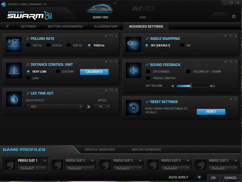Choose Very Low distance control

28,71
